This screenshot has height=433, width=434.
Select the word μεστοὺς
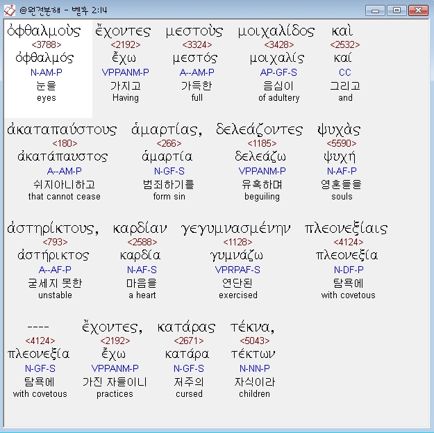point(194,31)
